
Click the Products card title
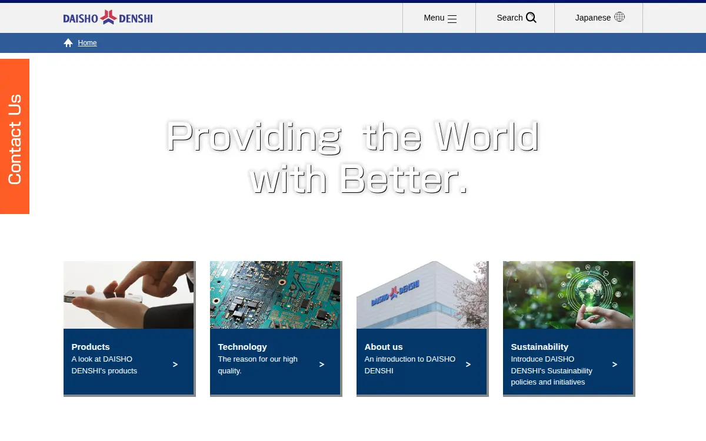click(91, 347)
